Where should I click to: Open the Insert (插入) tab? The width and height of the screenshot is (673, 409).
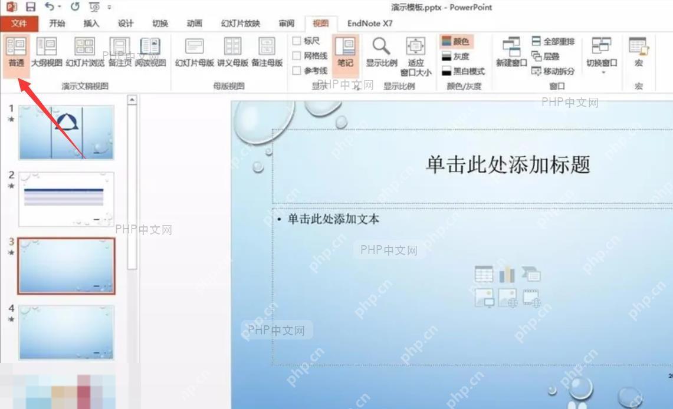click(91, 24)
